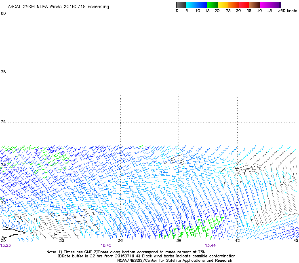Click the legend label '25'

point(228,11)
